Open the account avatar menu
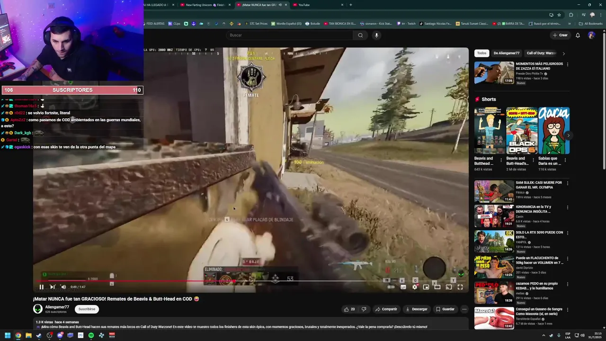This screenshot has width=606, height=341. (x=591, y=35)
